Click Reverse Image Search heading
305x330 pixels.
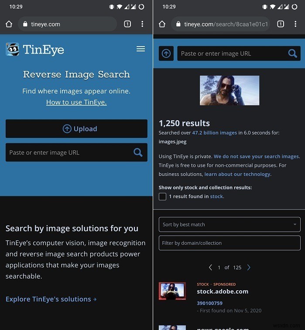[76, 74]
